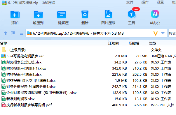
Task: Click the spreadsheet icon of 新准则利润表.xlsx
Action: [4, 99]
